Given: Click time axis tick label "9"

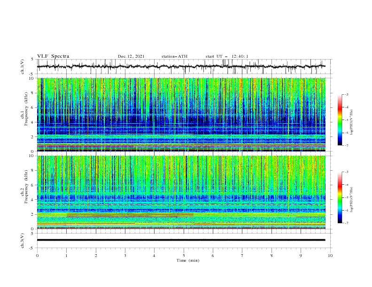Looking at the screenshot, I should [301, 256].
